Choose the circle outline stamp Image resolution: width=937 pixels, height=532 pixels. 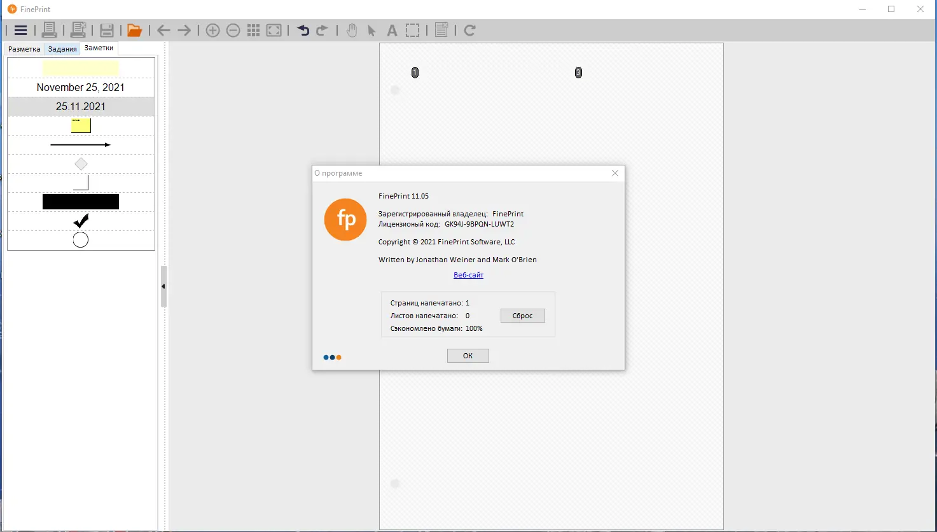(81, 240)
